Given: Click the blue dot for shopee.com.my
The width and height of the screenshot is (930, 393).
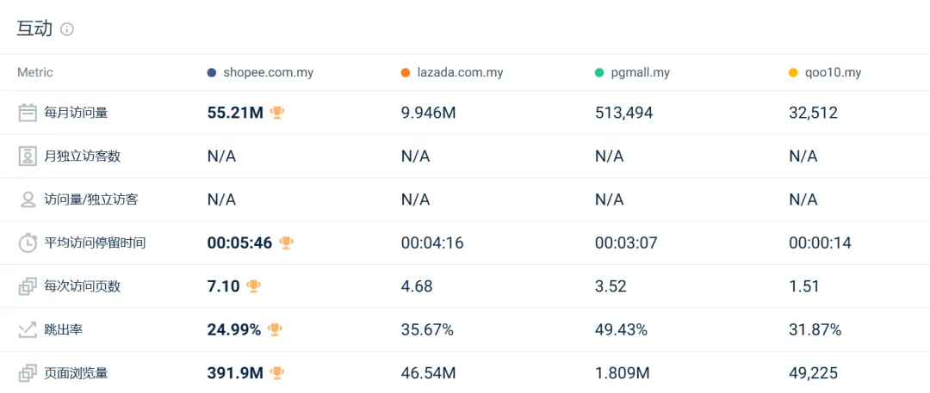Looking at the screenshot, I should (x=212, y=73).
